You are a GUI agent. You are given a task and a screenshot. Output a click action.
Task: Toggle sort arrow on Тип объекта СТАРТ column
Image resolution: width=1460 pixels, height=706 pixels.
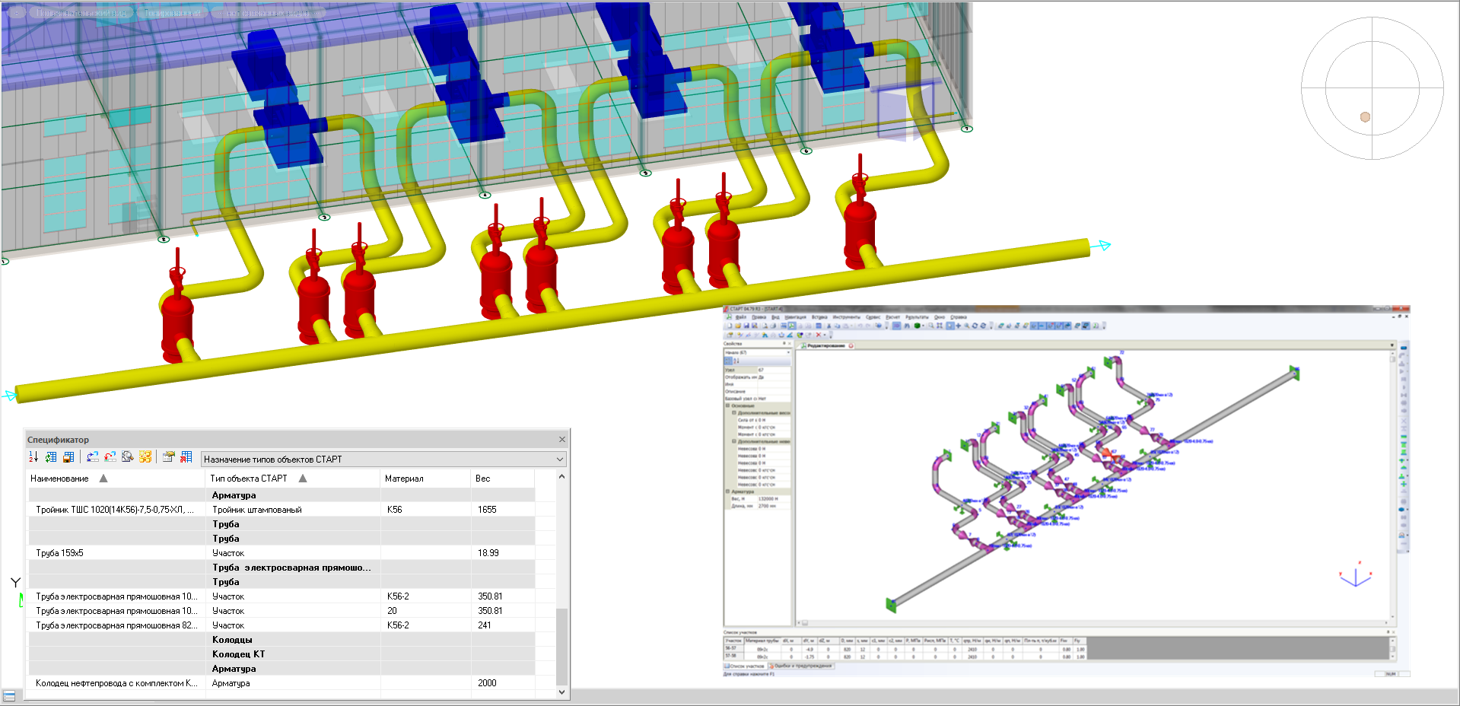303,479
